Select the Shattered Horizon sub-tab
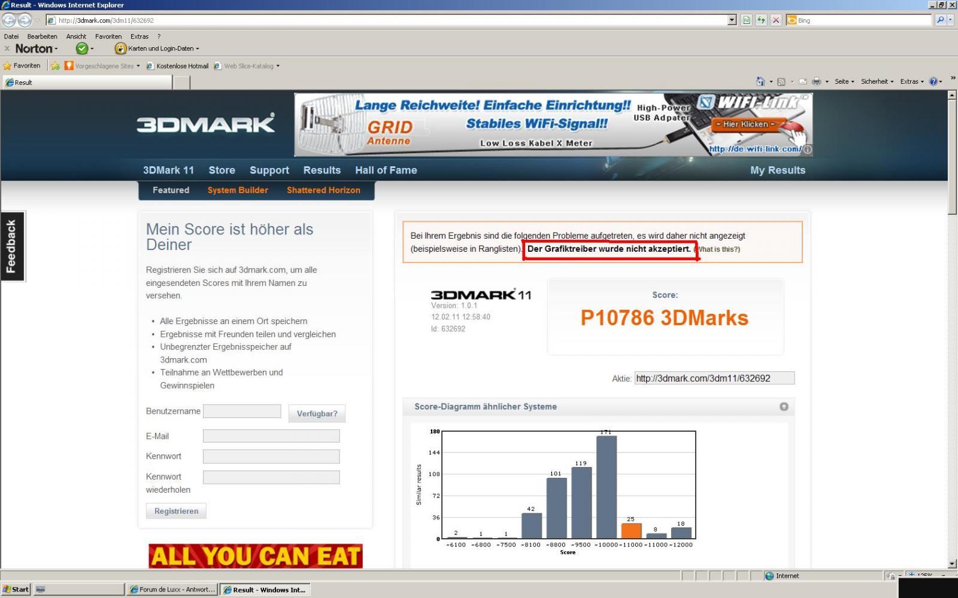Viewport: 958px width, 598px height. pos(323,190)
